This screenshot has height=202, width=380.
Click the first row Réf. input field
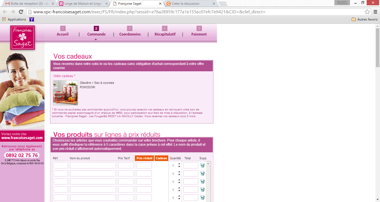(61, 165)
